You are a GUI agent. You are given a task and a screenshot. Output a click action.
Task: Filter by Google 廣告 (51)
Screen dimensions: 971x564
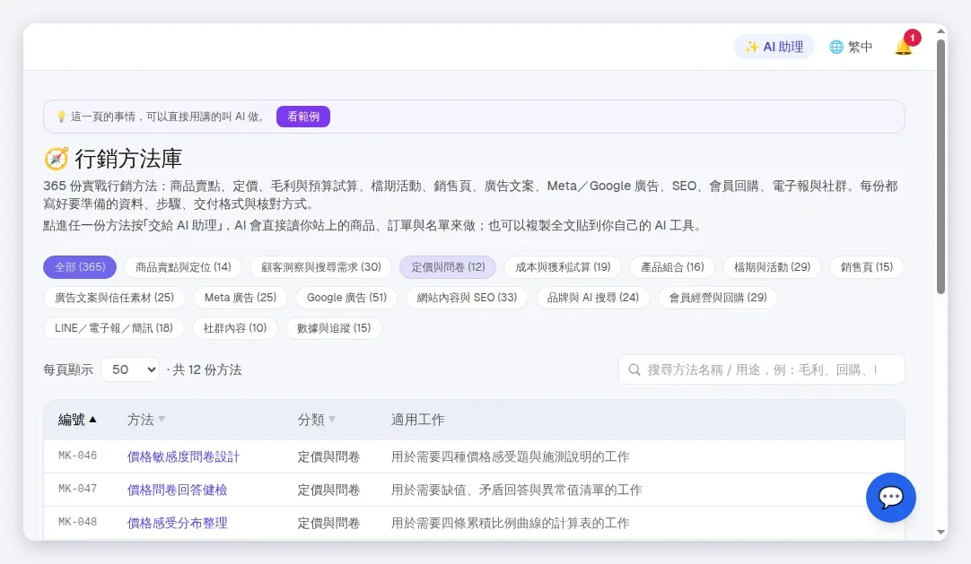point(346,298)
